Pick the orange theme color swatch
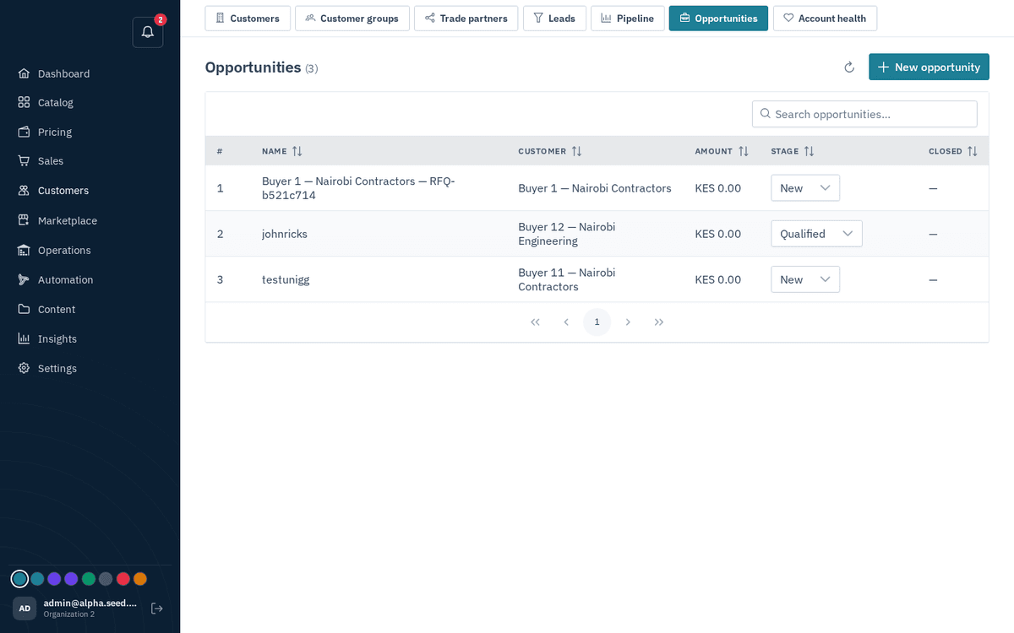Screen dimensions: 1014x633 click(140, 579)
